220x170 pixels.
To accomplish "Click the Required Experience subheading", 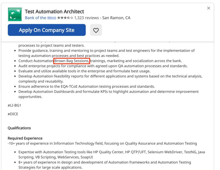I will (25, 138).
